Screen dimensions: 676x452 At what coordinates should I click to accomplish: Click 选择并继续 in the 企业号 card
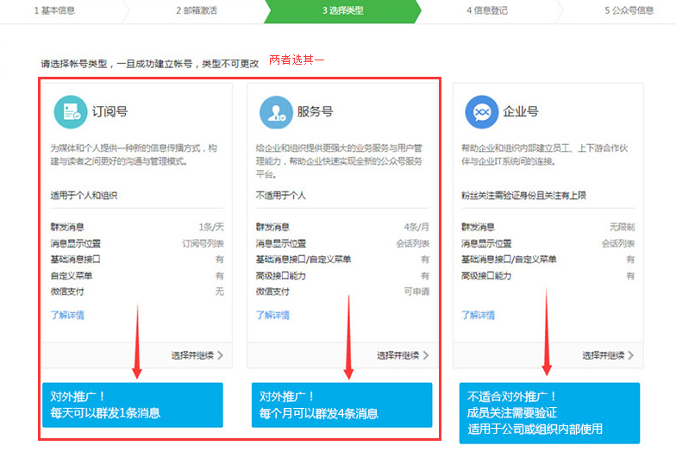tap(603, 355)
